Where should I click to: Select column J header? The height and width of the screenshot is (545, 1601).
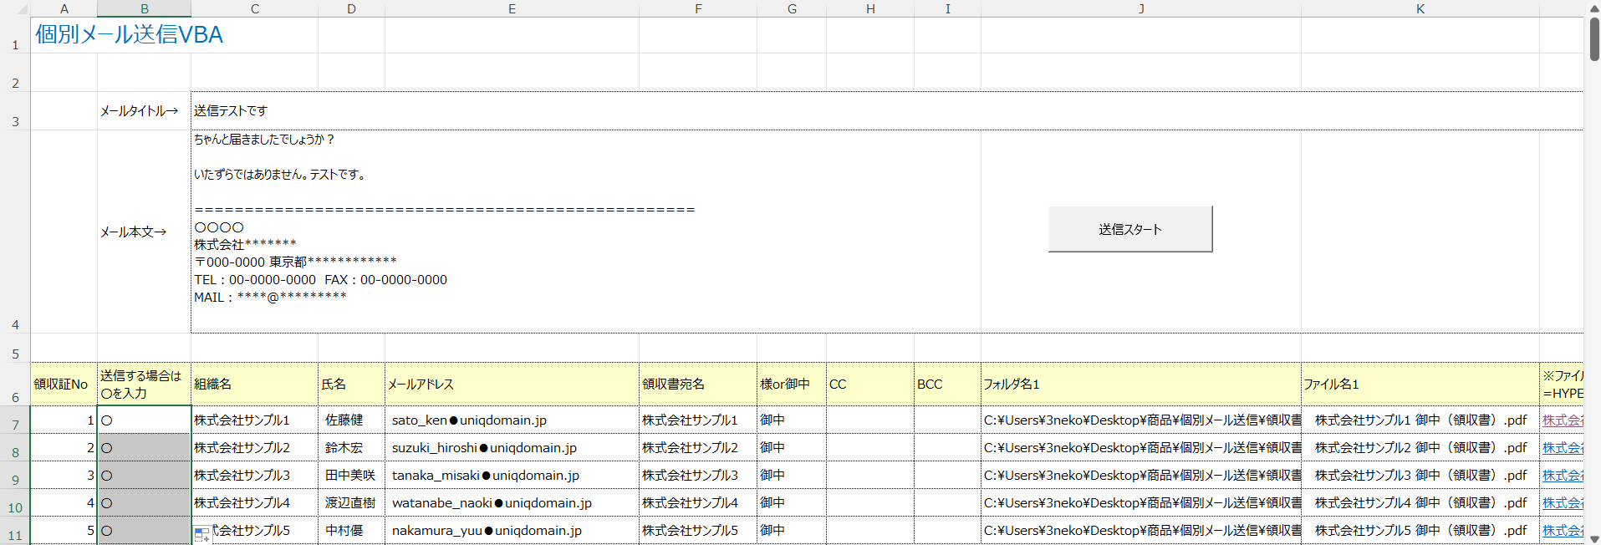pyautogui.click(x=1140, y=8)
